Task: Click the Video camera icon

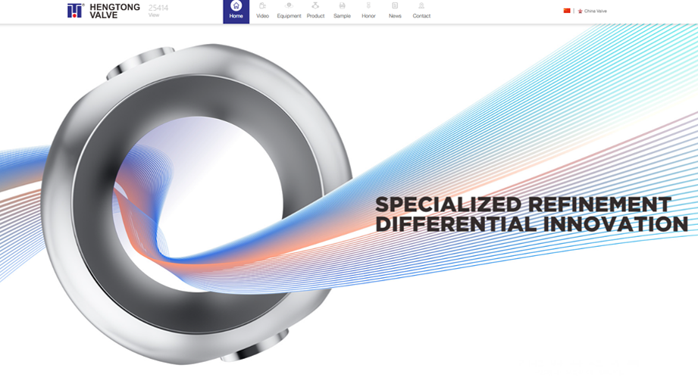Action: (x=262, y=5)
